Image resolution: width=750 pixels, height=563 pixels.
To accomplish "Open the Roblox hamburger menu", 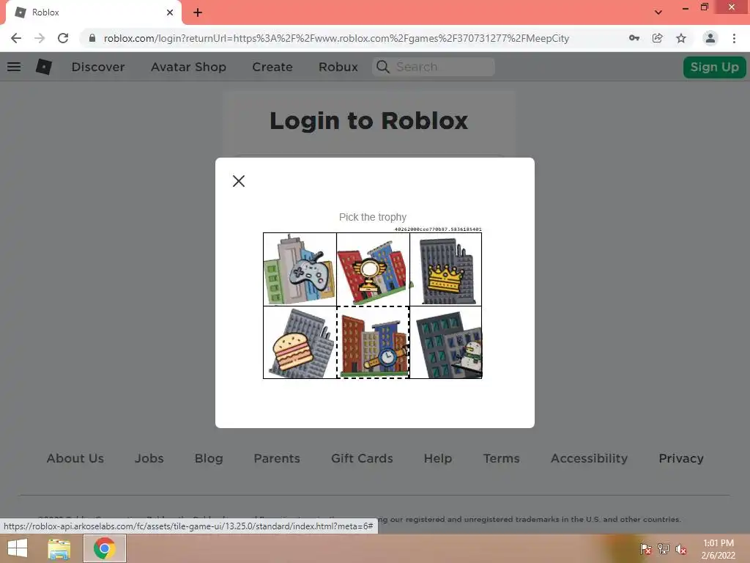I will click(x=14, y=67).
